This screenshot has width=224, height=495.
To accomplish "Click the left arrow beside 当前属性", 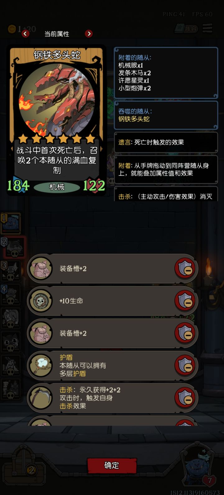I will 26,33.
